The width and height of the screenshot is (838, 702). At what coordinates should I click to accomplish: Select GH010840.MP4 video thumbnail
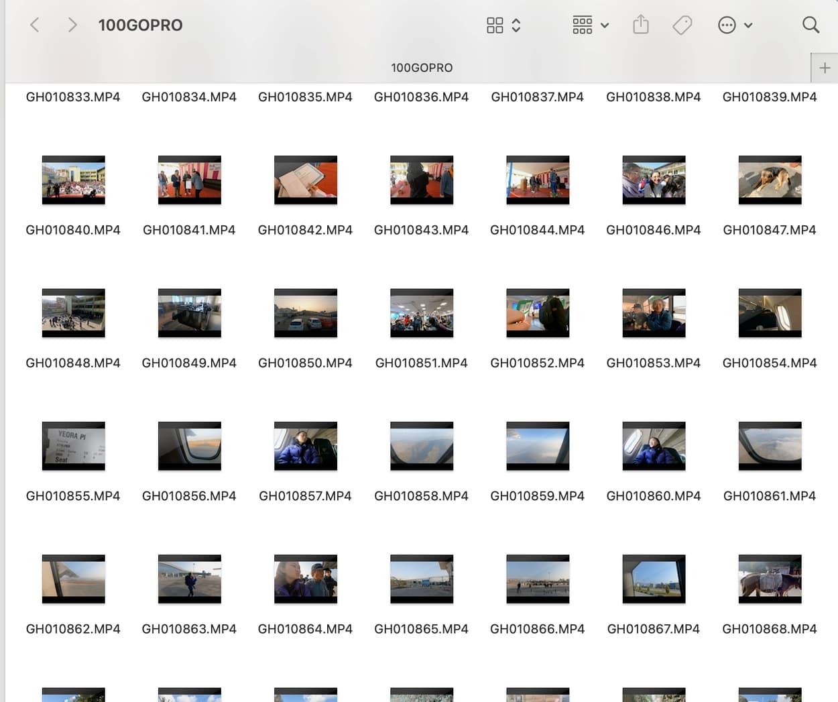pos(74,180)
